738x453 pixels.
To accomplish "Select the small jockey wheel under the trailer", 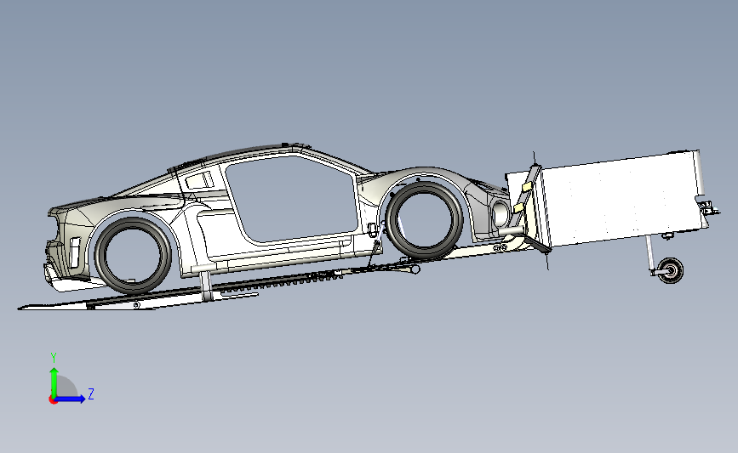I will 670,270.
